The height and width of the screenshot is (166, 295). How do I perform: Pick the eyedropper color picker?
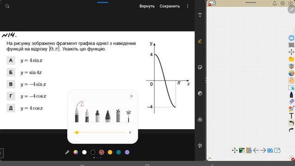[67, 152]
